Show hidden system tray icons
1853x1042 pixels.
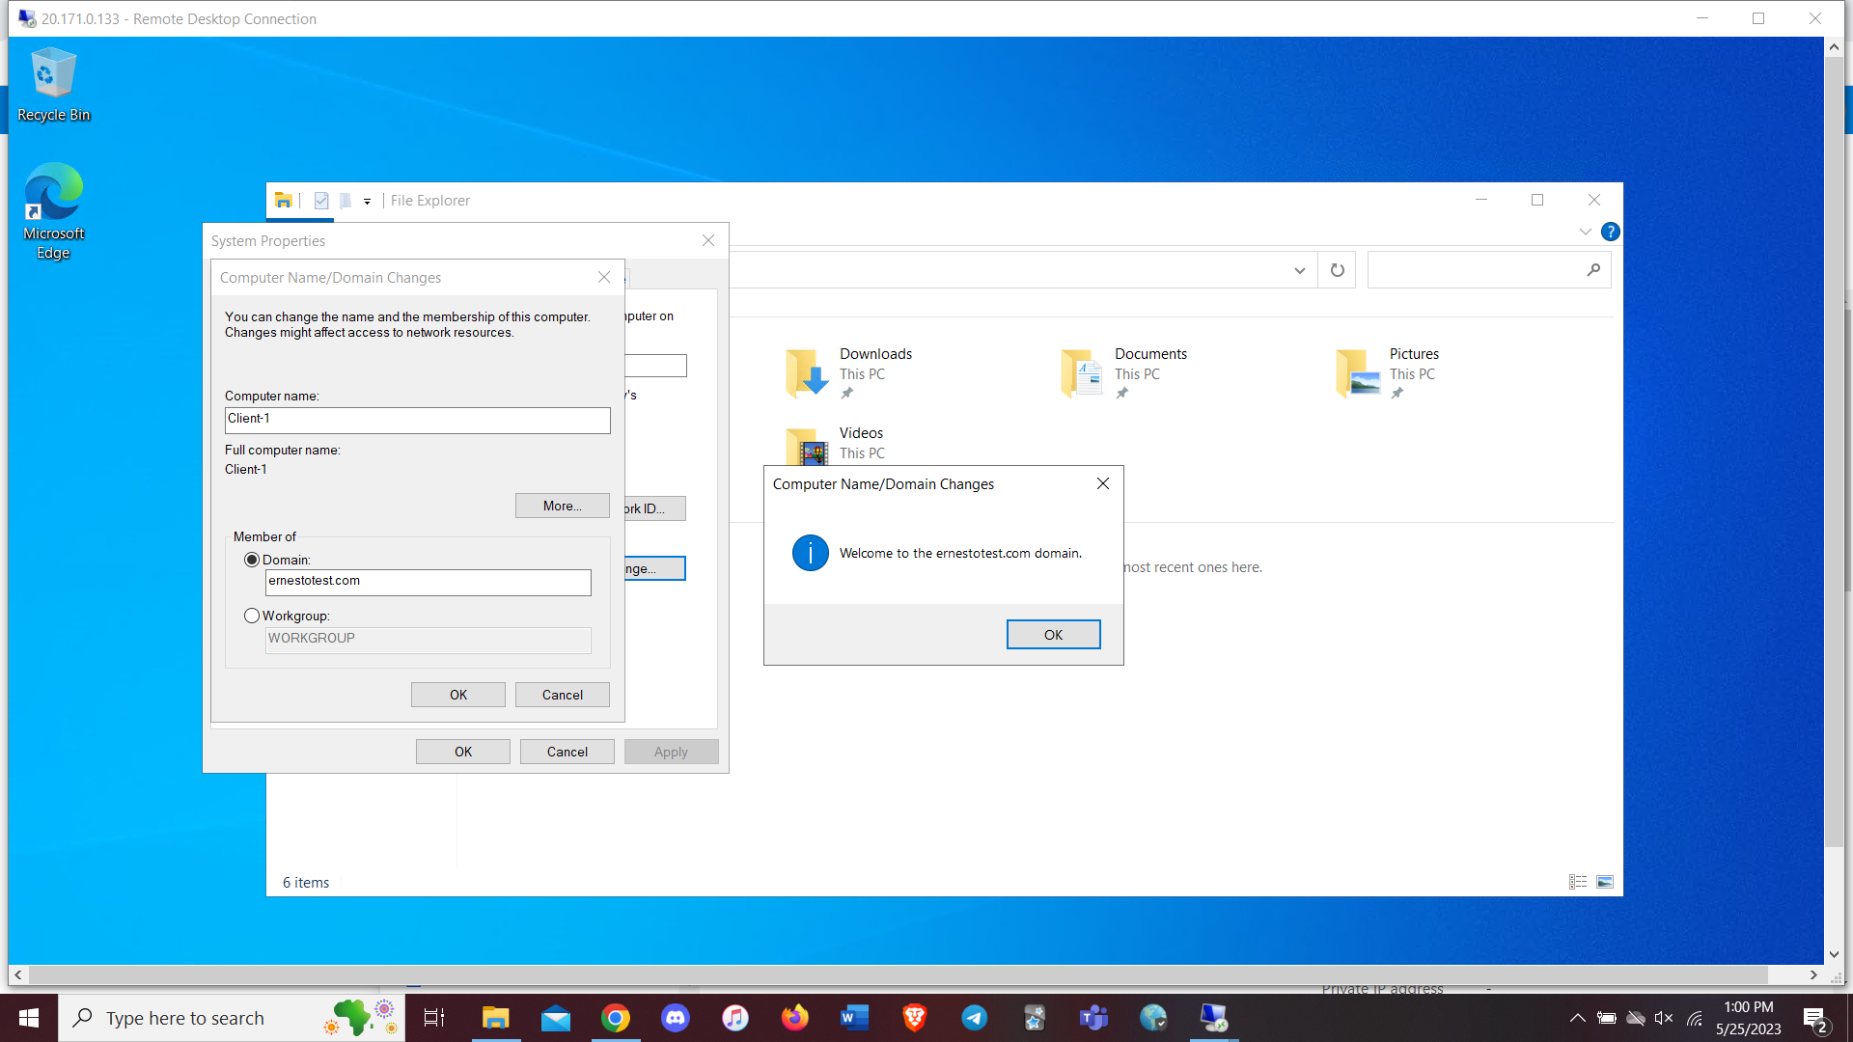coord(1577,1018)
